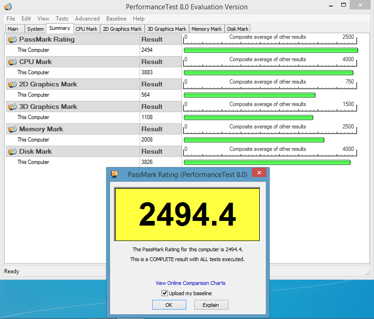Viewport: 374px width, 319px height.
Task: Click the Disk Mark section header
Action: [73, 151]
